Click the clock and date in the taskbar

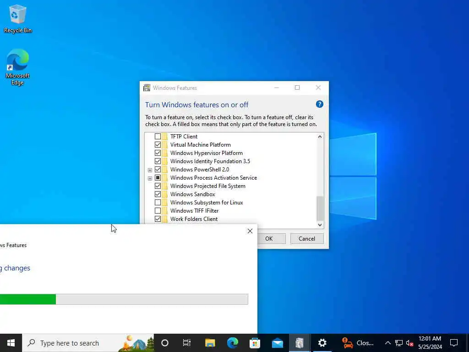coord(430,343)
